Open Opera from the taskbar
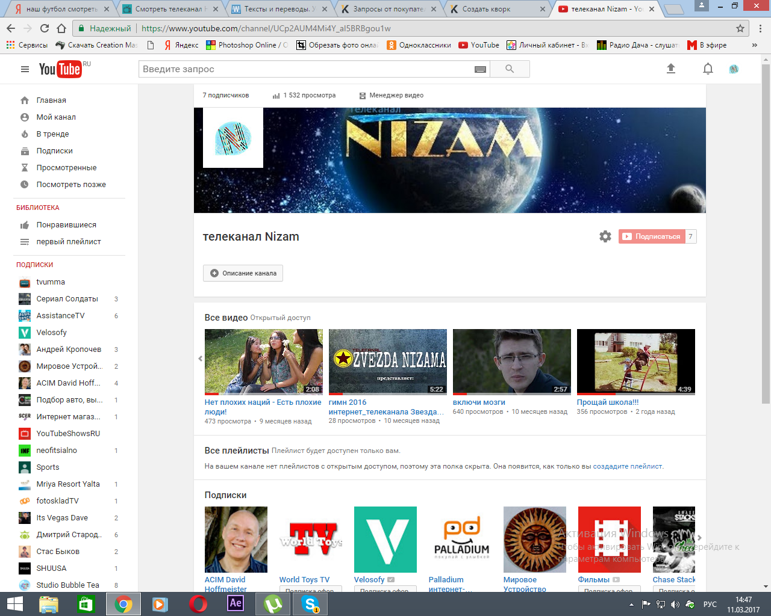The image size is (771, 616). pos(198,604)
